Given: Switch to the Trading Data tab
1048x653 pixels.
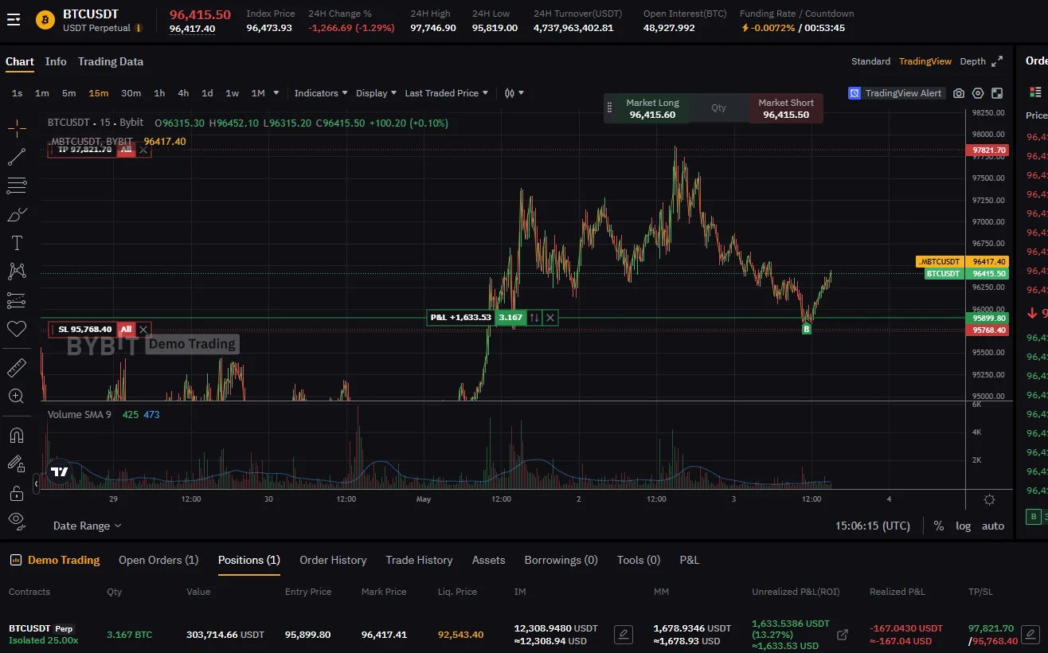Looking at the screenshot, I should (x=111, y=61).
